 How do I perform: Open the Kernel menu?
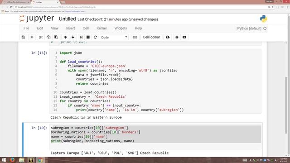[x=101, y=28]
